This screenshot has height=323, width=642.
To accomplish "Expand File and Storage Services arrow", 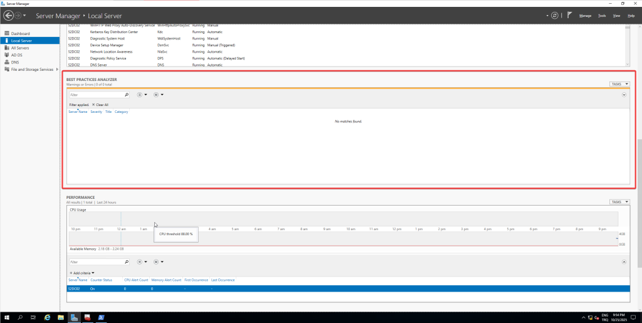I will 57,69.
